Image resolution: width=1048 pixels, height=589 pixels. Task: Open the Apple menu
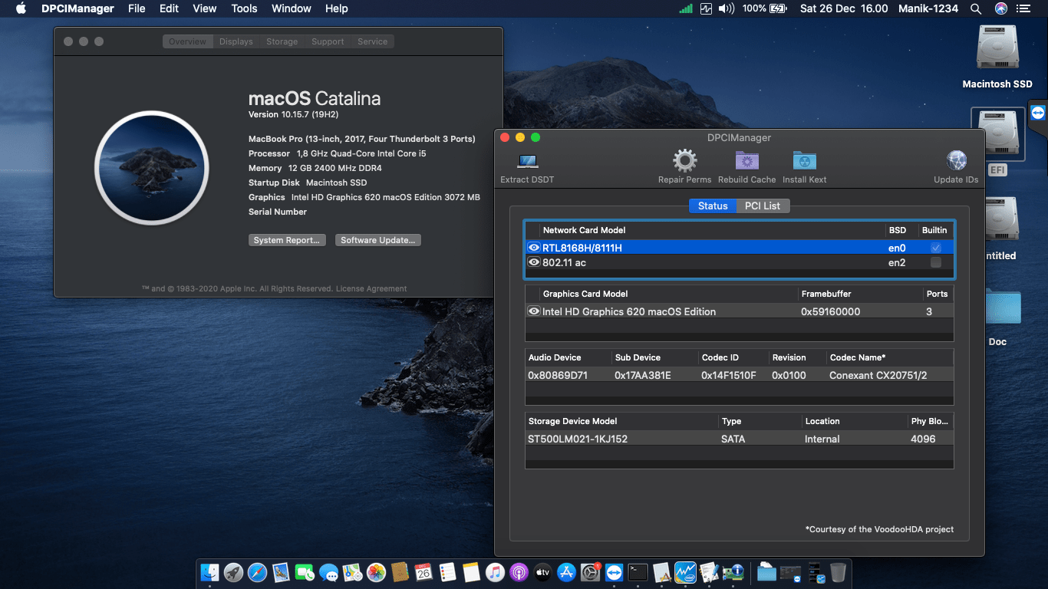tap(21, 8)
